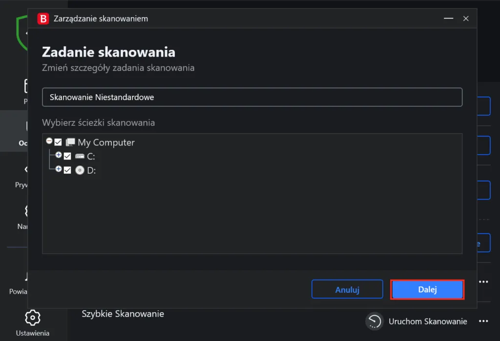Click the clock icon next to Uruchom Skanowanie
The image size is (500, 341).
(374, 321)
